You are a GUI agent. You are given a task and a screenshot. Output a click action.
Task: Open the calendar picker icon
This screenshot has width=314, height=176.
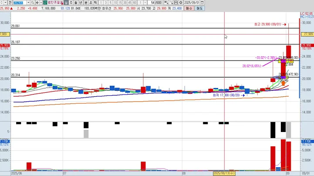coord(202,3)
